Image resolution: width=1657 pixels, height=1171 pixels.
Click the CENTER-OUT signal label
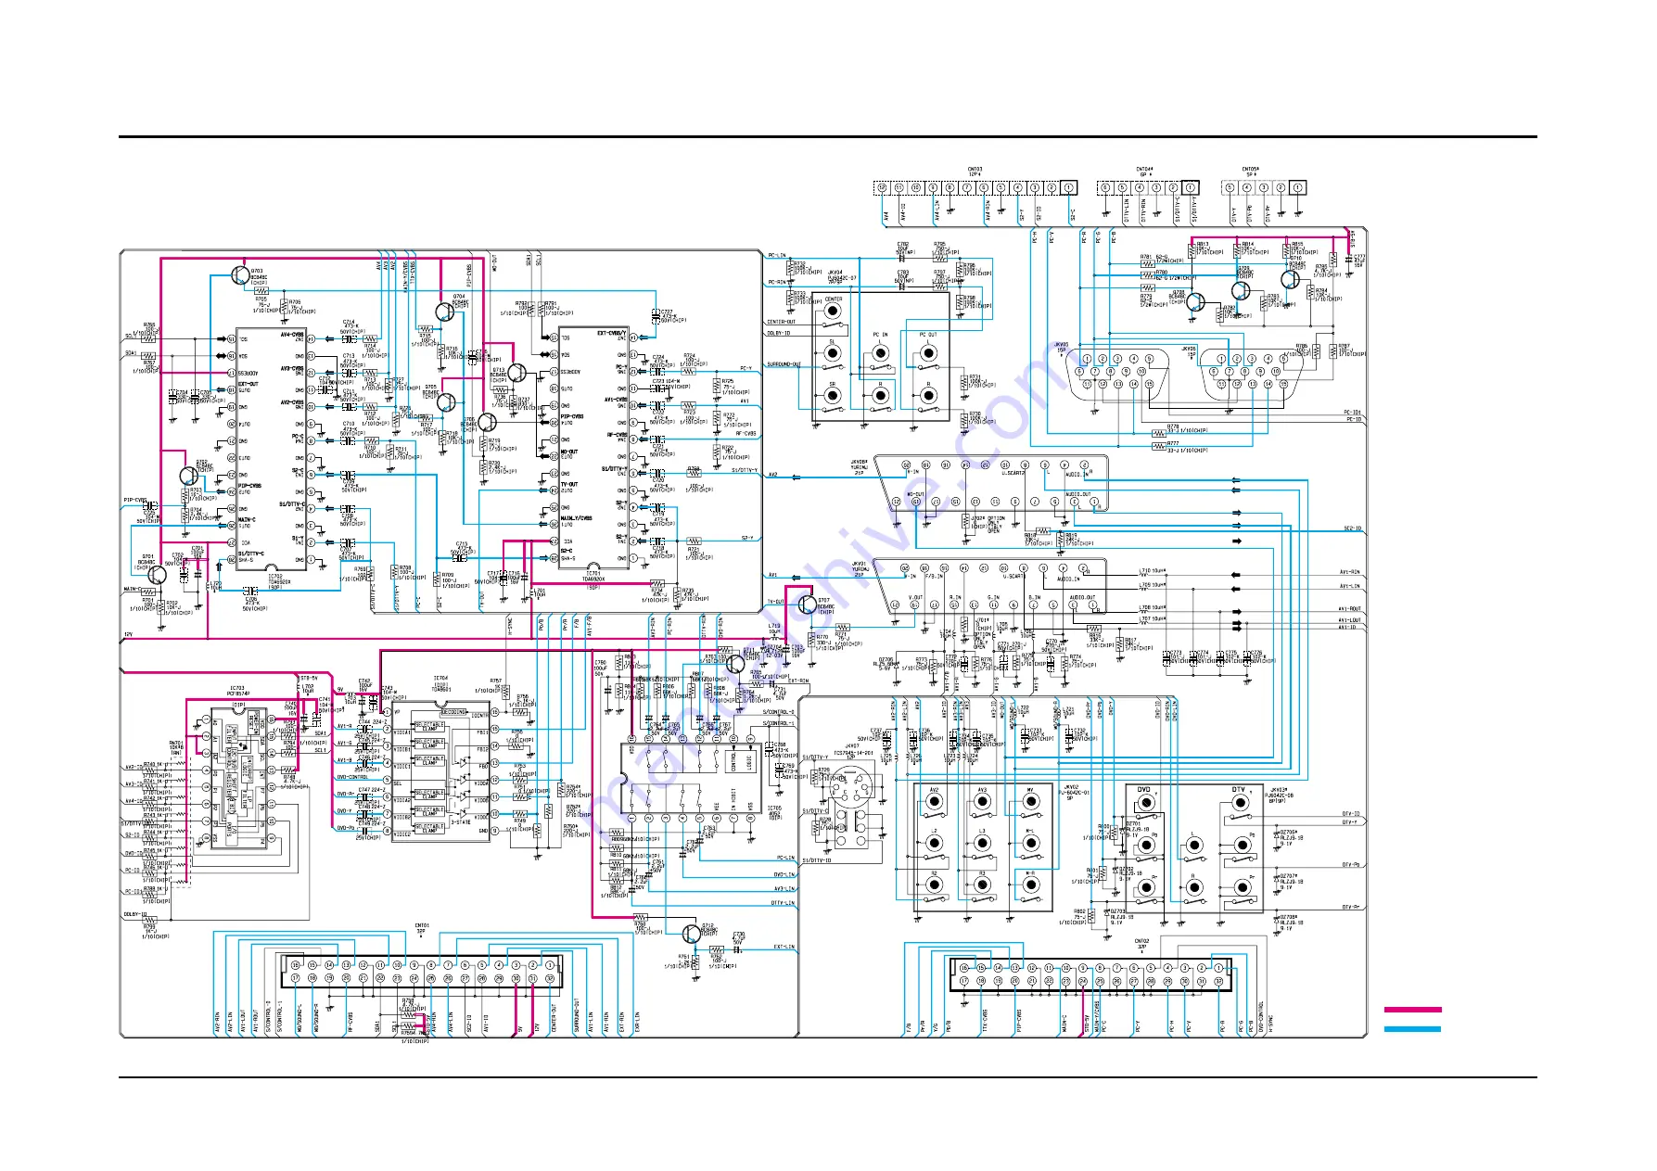pyautogui.click(x=782, y=323)
